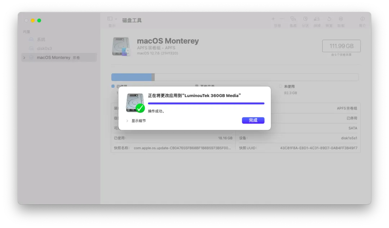Click the 111.99 GB capacity box

point(341,46)
